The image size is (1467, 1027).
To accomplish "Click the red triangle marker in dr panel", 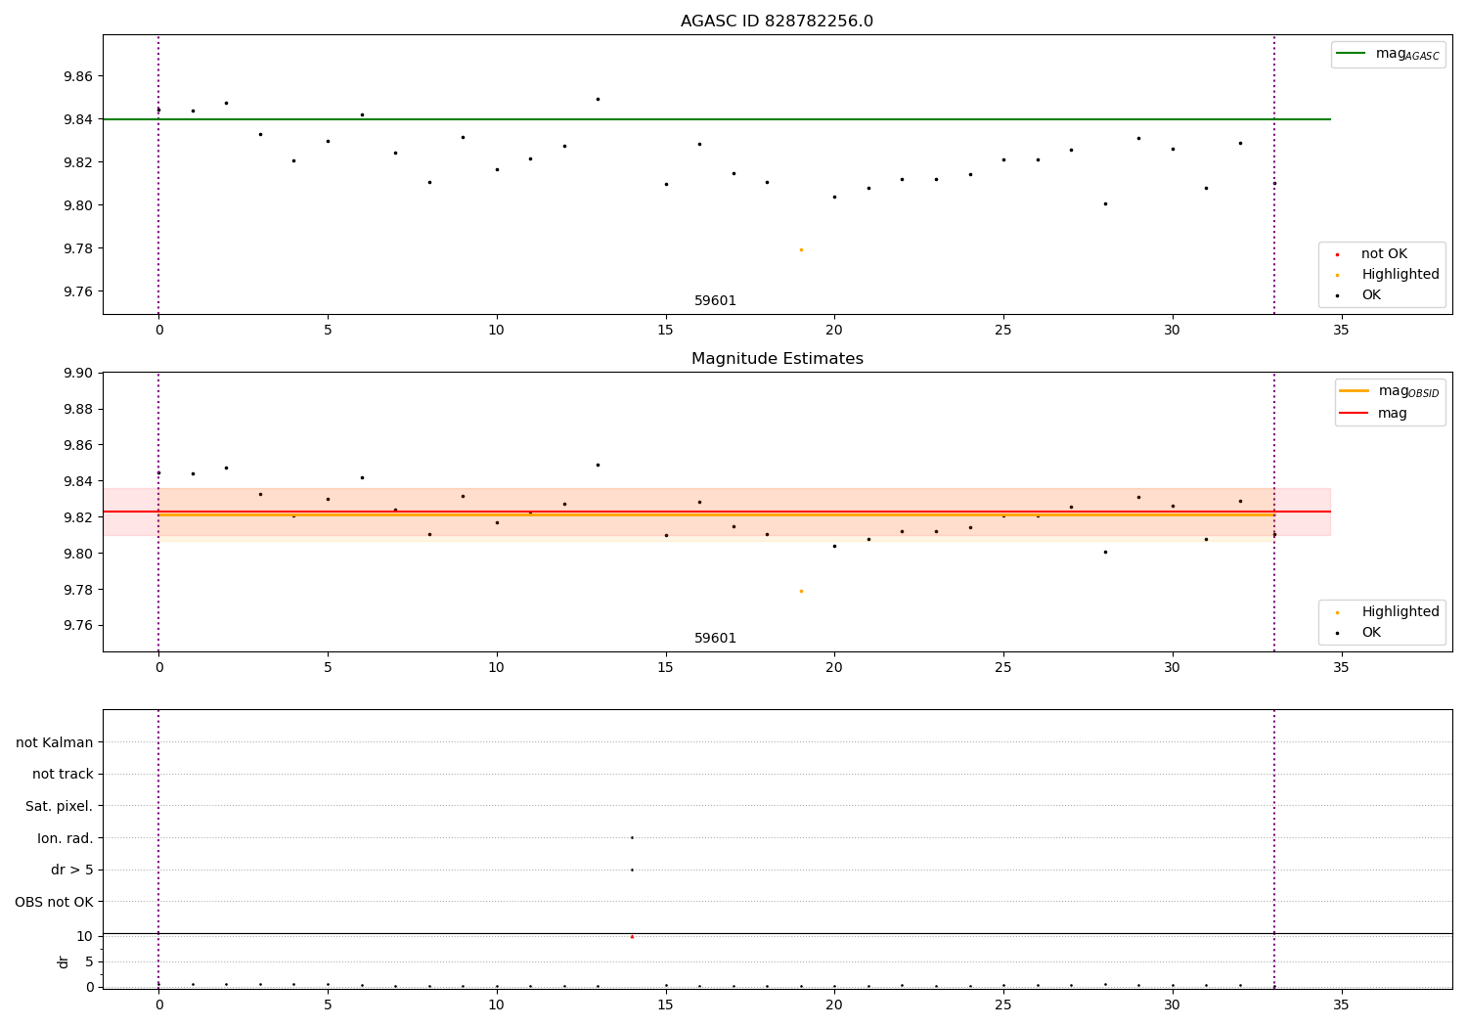I will click(x=632, y=936).
